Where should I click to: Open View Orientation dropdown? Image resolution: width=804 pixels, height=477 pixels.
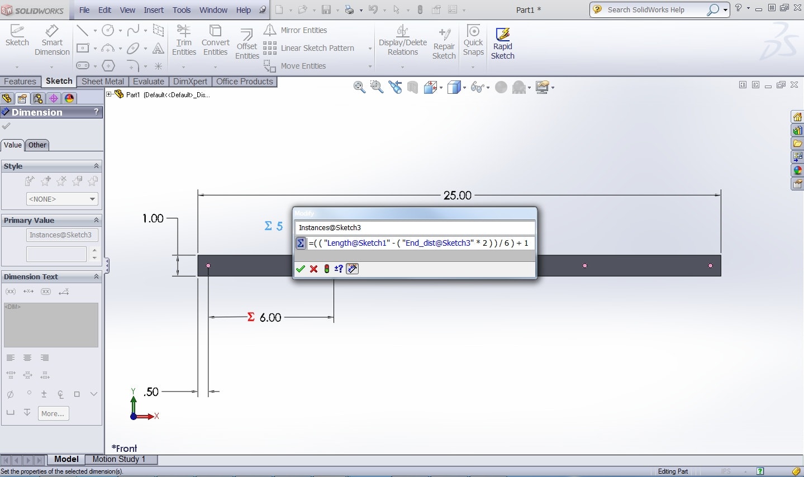tap(441, 88)
